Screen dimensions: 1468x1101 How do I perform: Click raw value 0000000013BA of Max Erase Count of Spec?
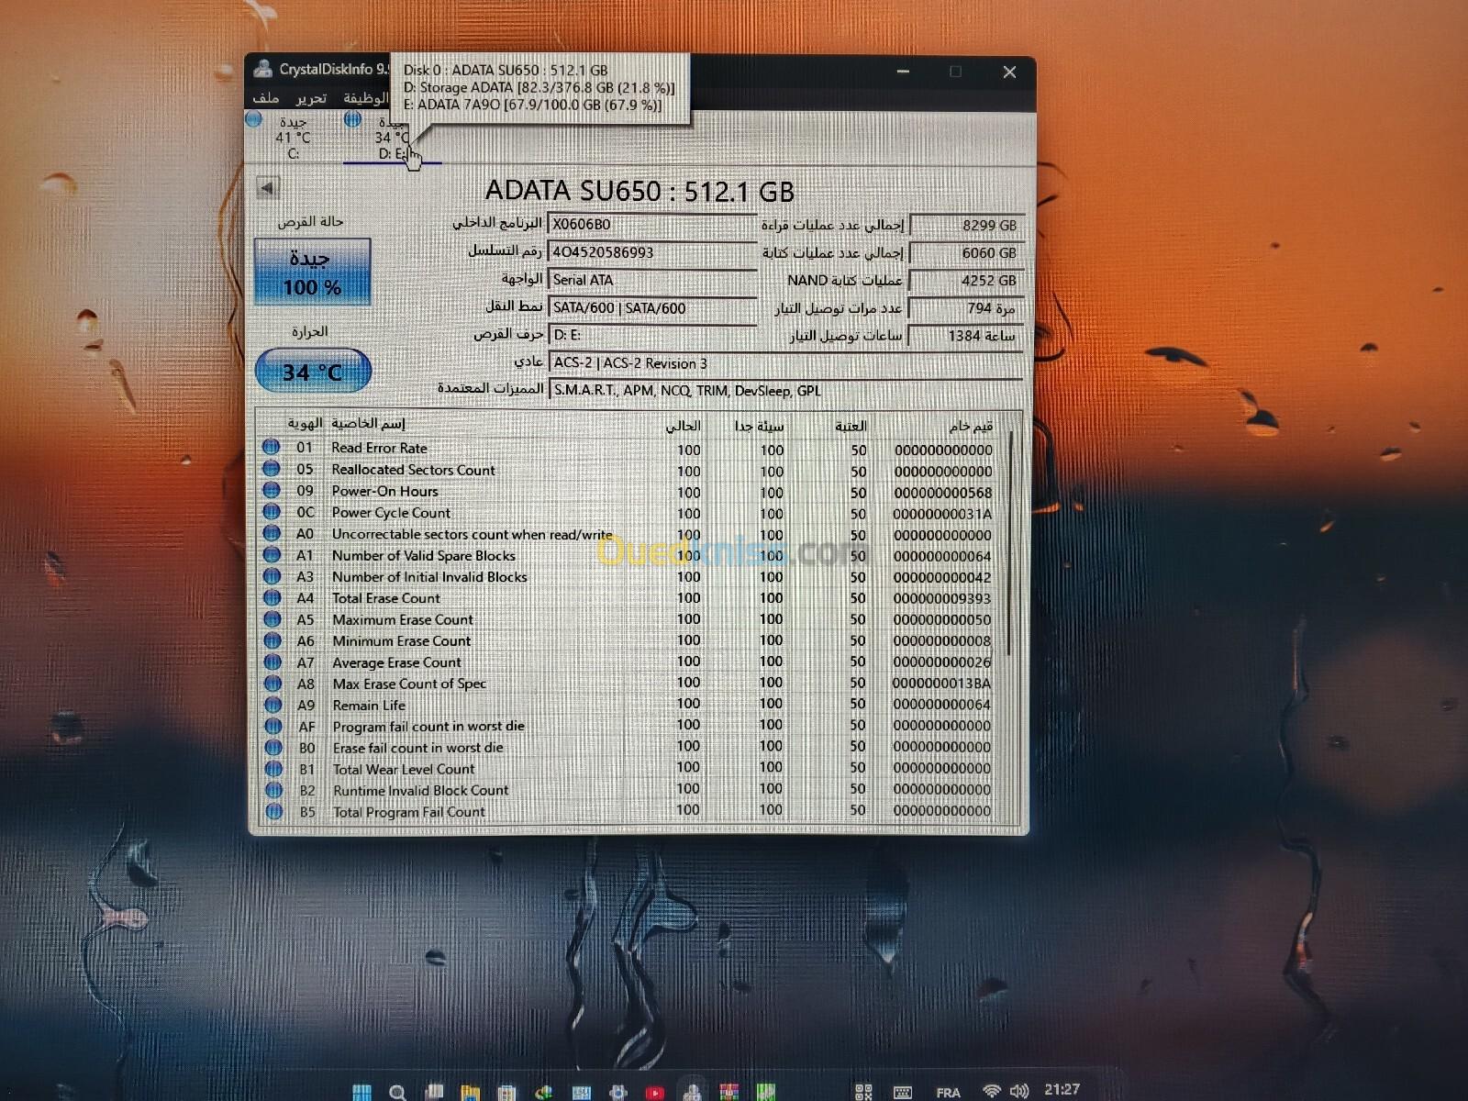coord(941,684)
